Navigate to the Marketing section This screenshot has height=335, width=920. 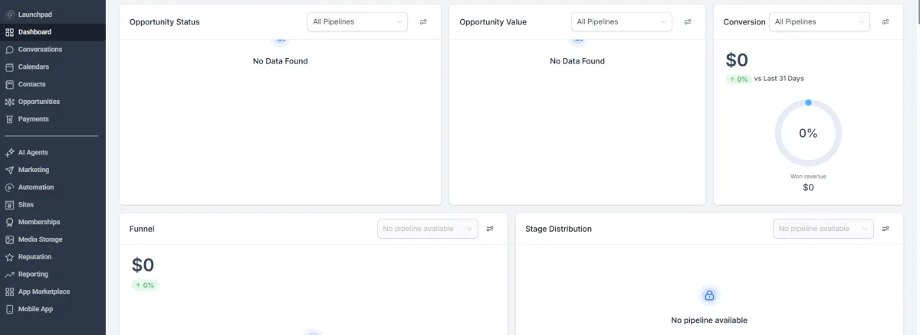[33, 170]
